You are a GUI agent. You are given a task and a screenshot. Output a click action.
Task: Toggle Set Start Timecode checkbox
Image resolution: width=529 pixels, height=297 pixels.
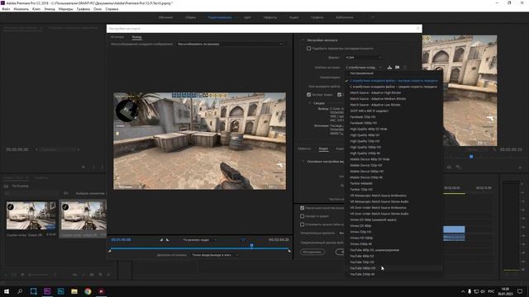click(303, 224)
